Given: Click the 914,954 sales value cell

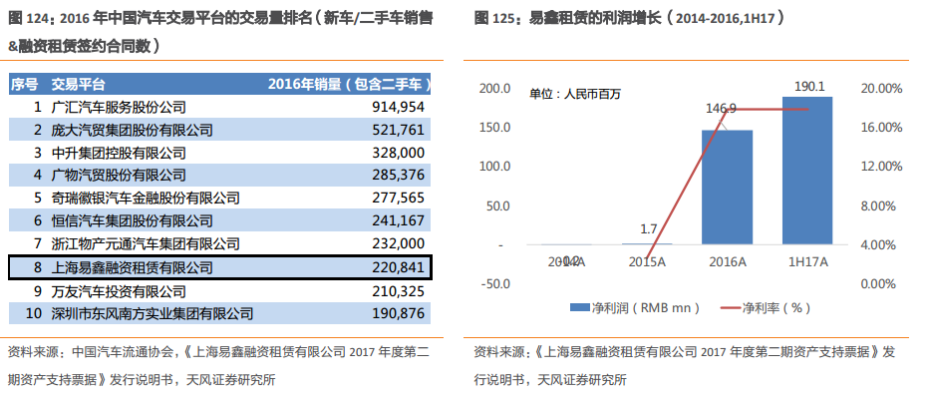Looking at the screenshot, I should 397,107.
